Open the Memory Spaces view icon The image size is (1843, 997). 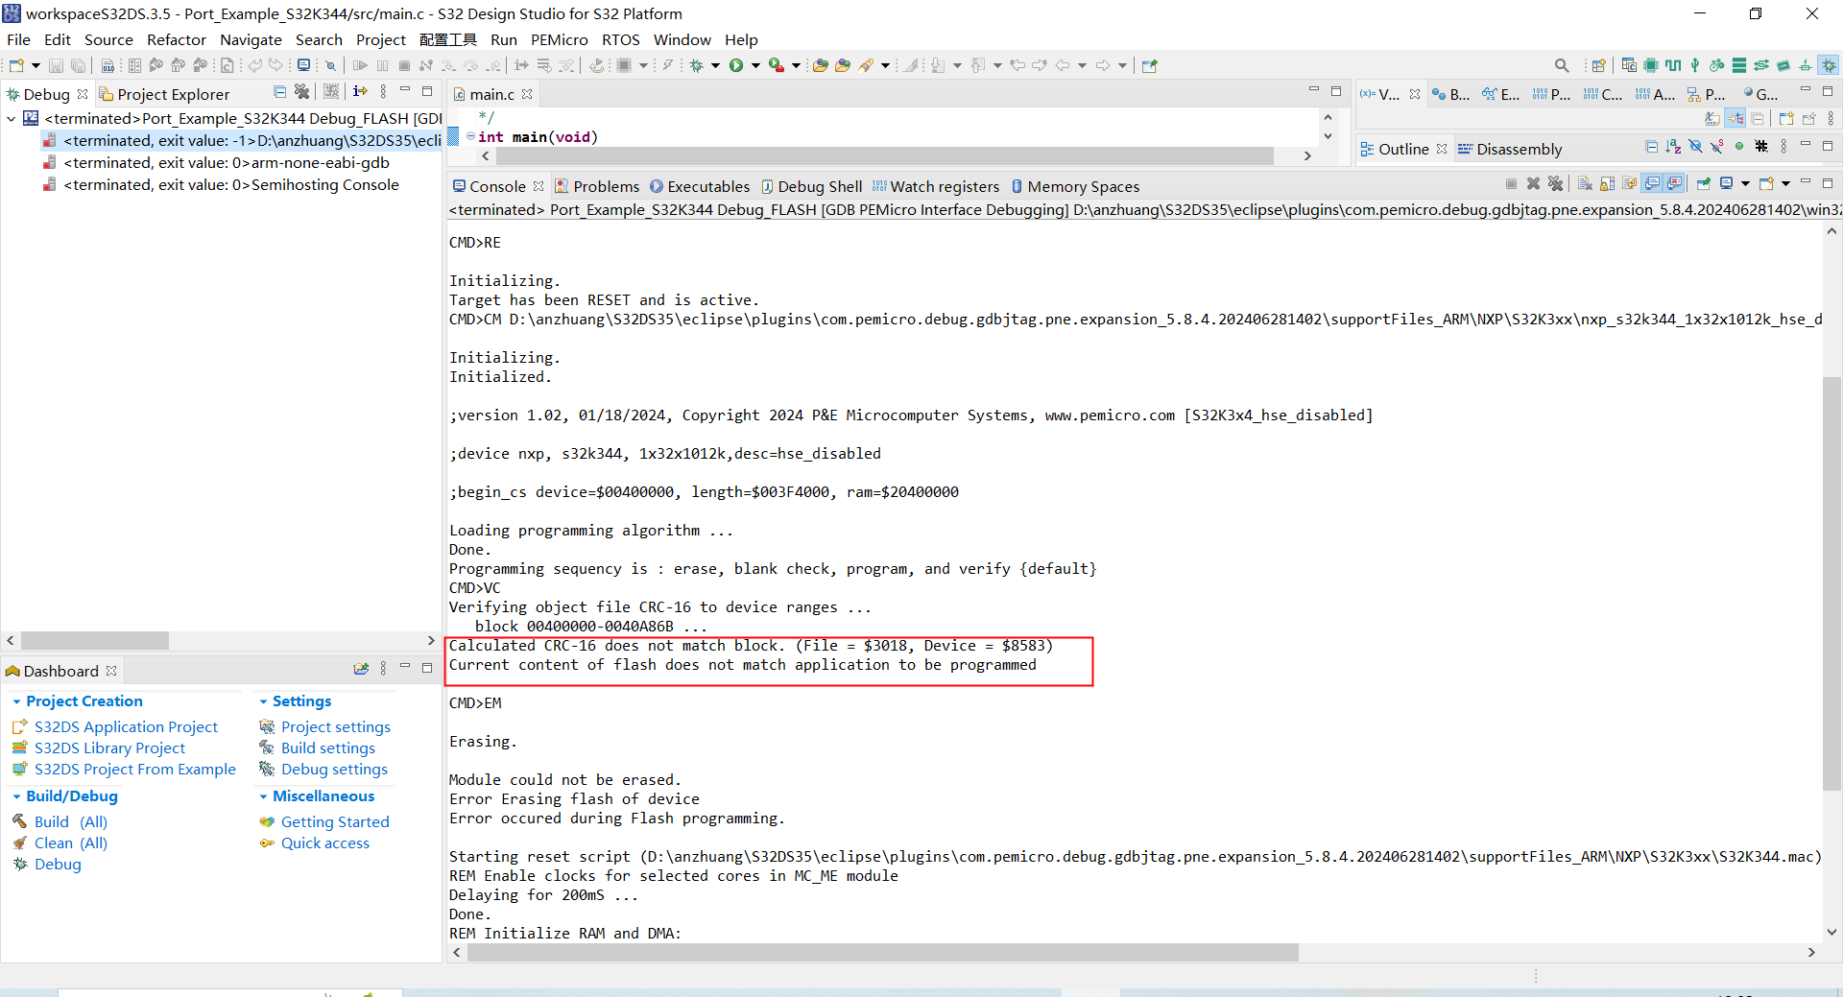(x=1017, y=186)
